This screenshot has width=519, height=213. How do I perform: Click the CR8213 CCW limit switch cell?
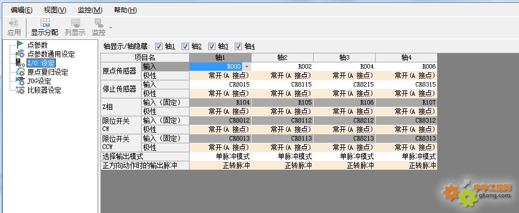click(344, 138)
